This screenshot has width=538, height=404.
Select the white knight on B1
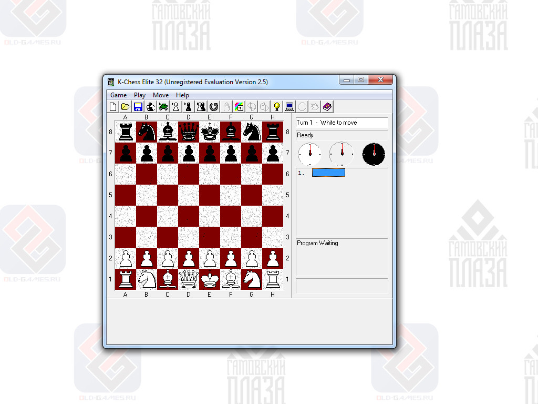pyautogui.click(x=147, y=279)
